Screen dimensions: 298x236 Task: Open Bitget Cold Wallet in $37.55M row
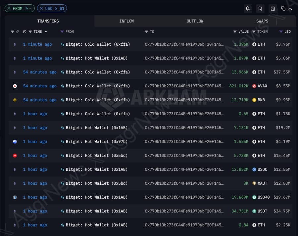(98, 72)
